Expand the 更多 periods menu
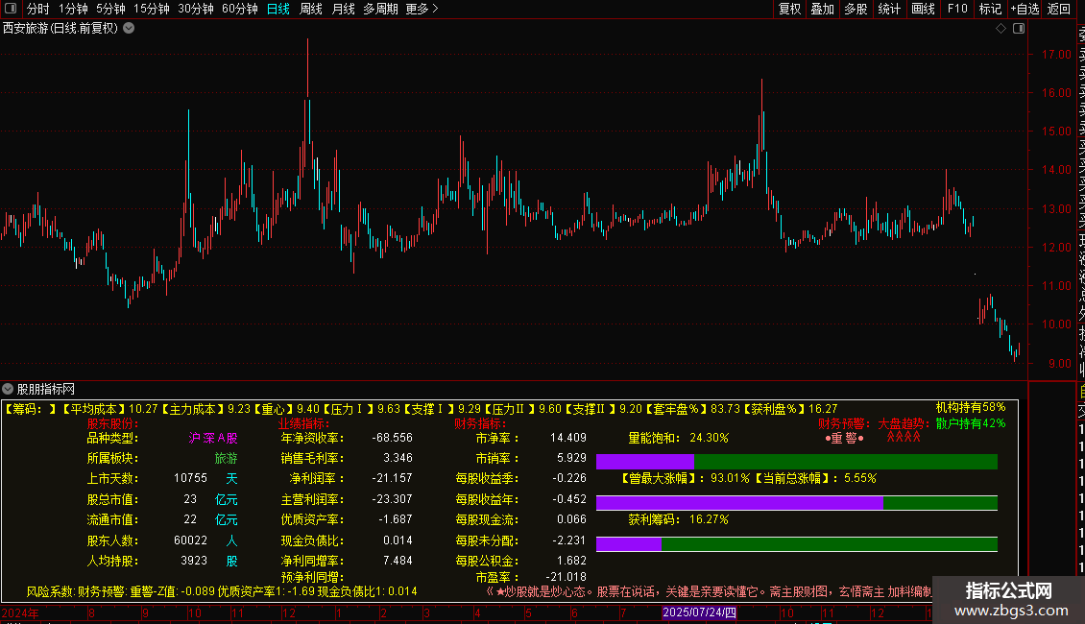 pos(422,9)
